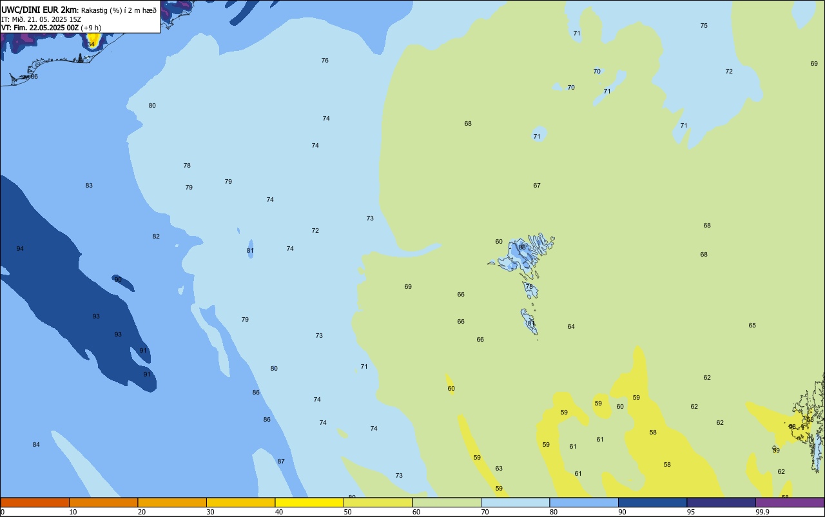
Task: Click the 20–30 legend color swatch
Action: pyautogui.click(x=172, y=502)
